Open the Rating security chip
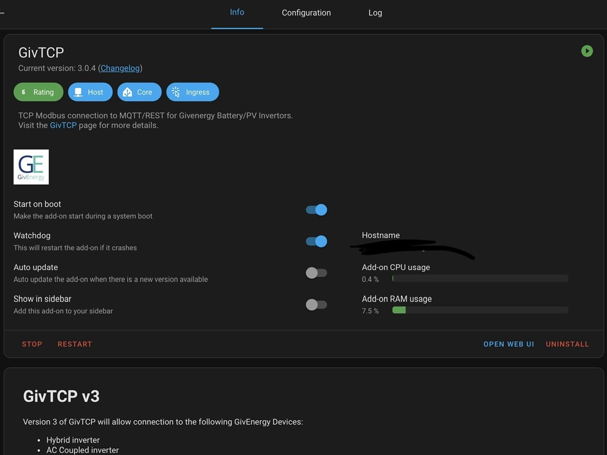Viewport: 607px width, 455px height. [x=38, y=92]
